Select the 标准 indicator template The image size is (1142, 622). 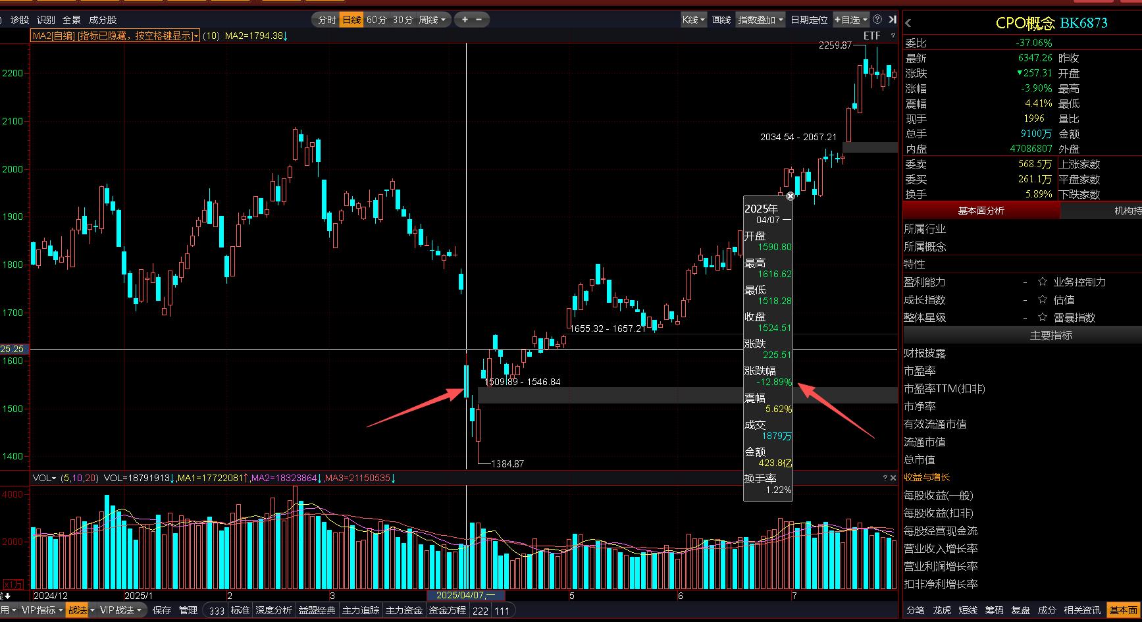(240, 610)
